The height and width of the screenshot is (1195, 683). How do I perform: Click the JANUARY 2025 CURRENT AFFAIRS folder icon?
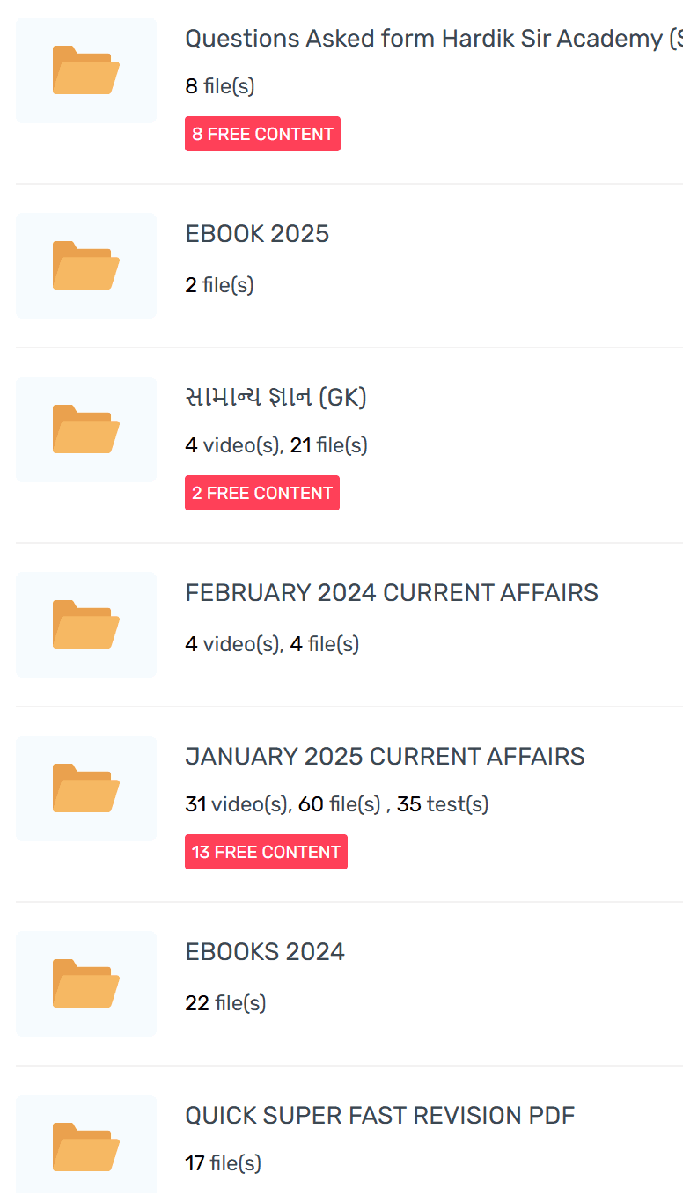pyautogui.click(x=86, y=788)
